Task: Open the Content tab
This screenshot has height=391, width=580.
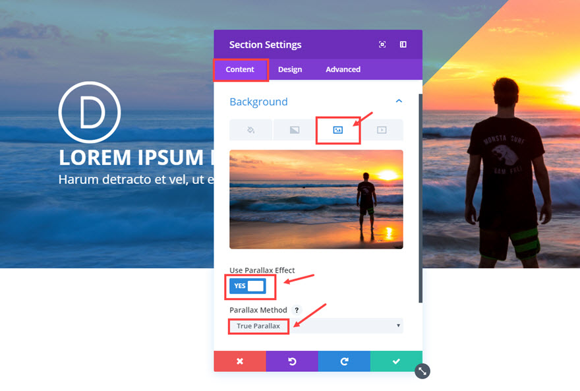Action: click(240, 69)
